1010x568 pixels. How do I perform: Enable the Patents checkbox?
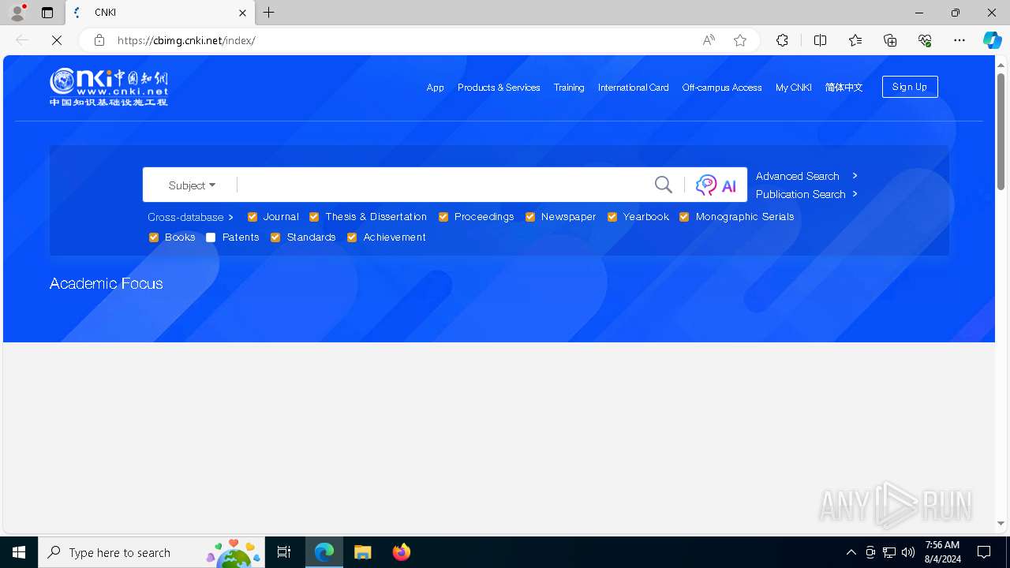coord(211,237)
